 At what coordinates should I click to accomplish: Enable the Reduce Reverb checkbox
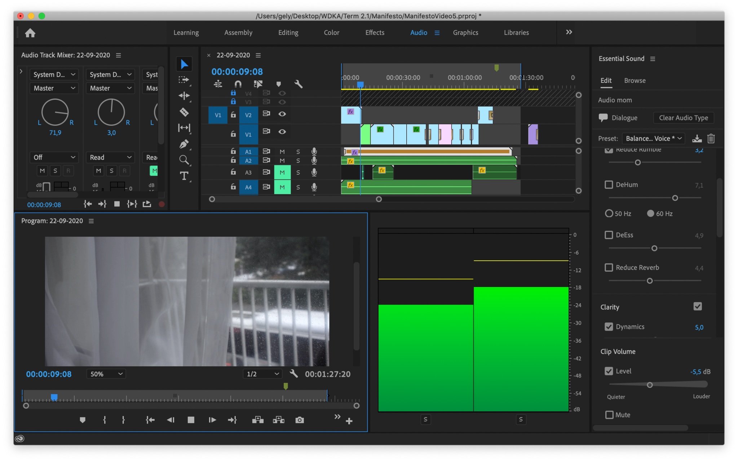coord(609,268)
